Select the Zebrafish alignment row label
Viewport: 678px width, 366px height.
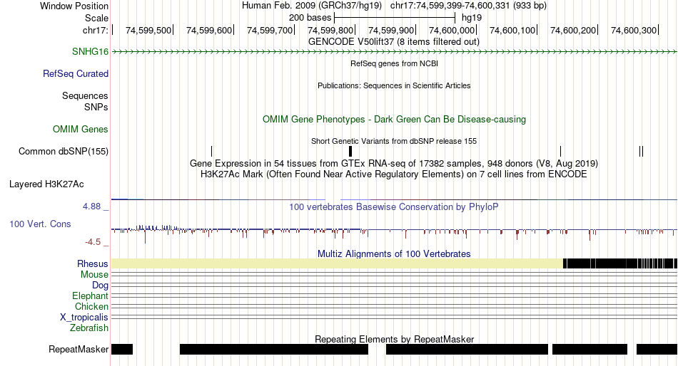[89, 328]
